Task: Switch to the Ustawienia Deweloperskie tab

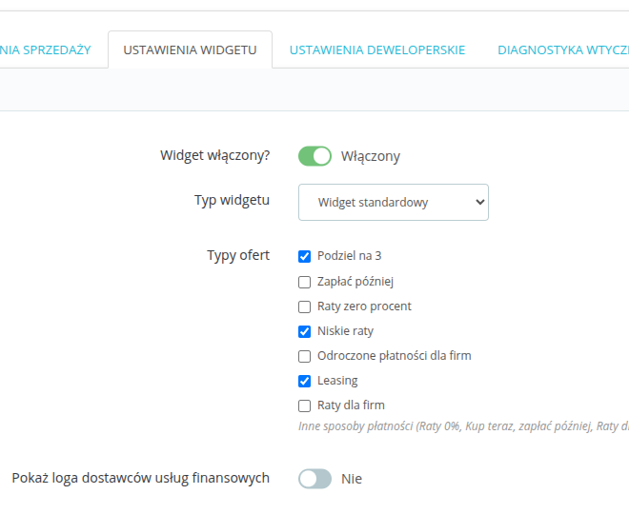Action: pyautogui.click(x=377, y=49)
